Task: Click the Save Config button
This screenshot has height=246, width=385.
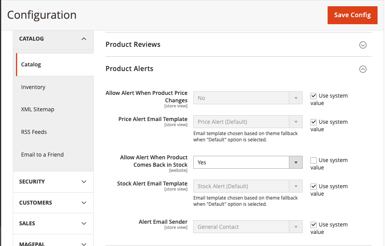Action: click(x=352, y=15)
